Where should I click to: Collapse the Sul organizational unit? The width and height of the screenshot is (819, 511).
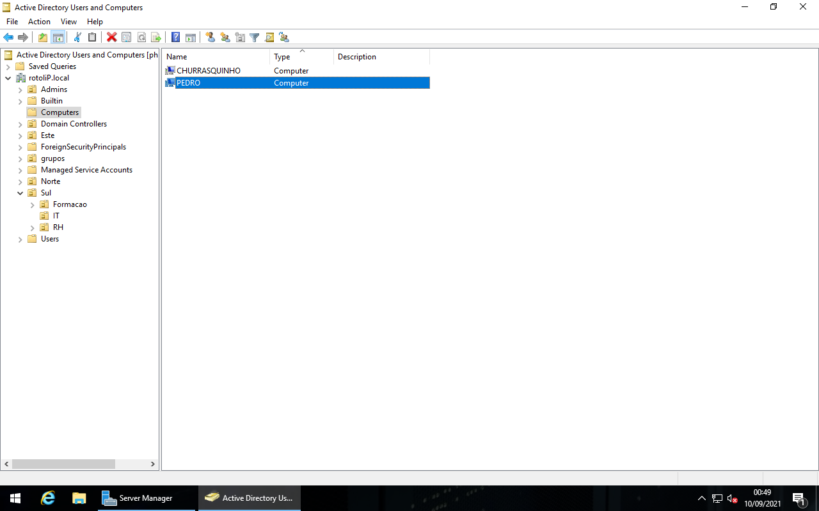pos(20,192)
